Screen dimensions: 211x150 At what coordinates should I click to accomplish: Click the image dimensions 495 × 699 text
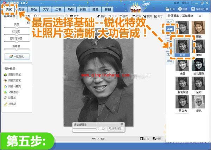(98, 138)
